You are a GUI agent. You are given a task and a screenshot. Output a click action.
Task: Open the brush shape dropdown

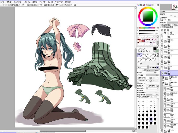[x=151, y=78]
